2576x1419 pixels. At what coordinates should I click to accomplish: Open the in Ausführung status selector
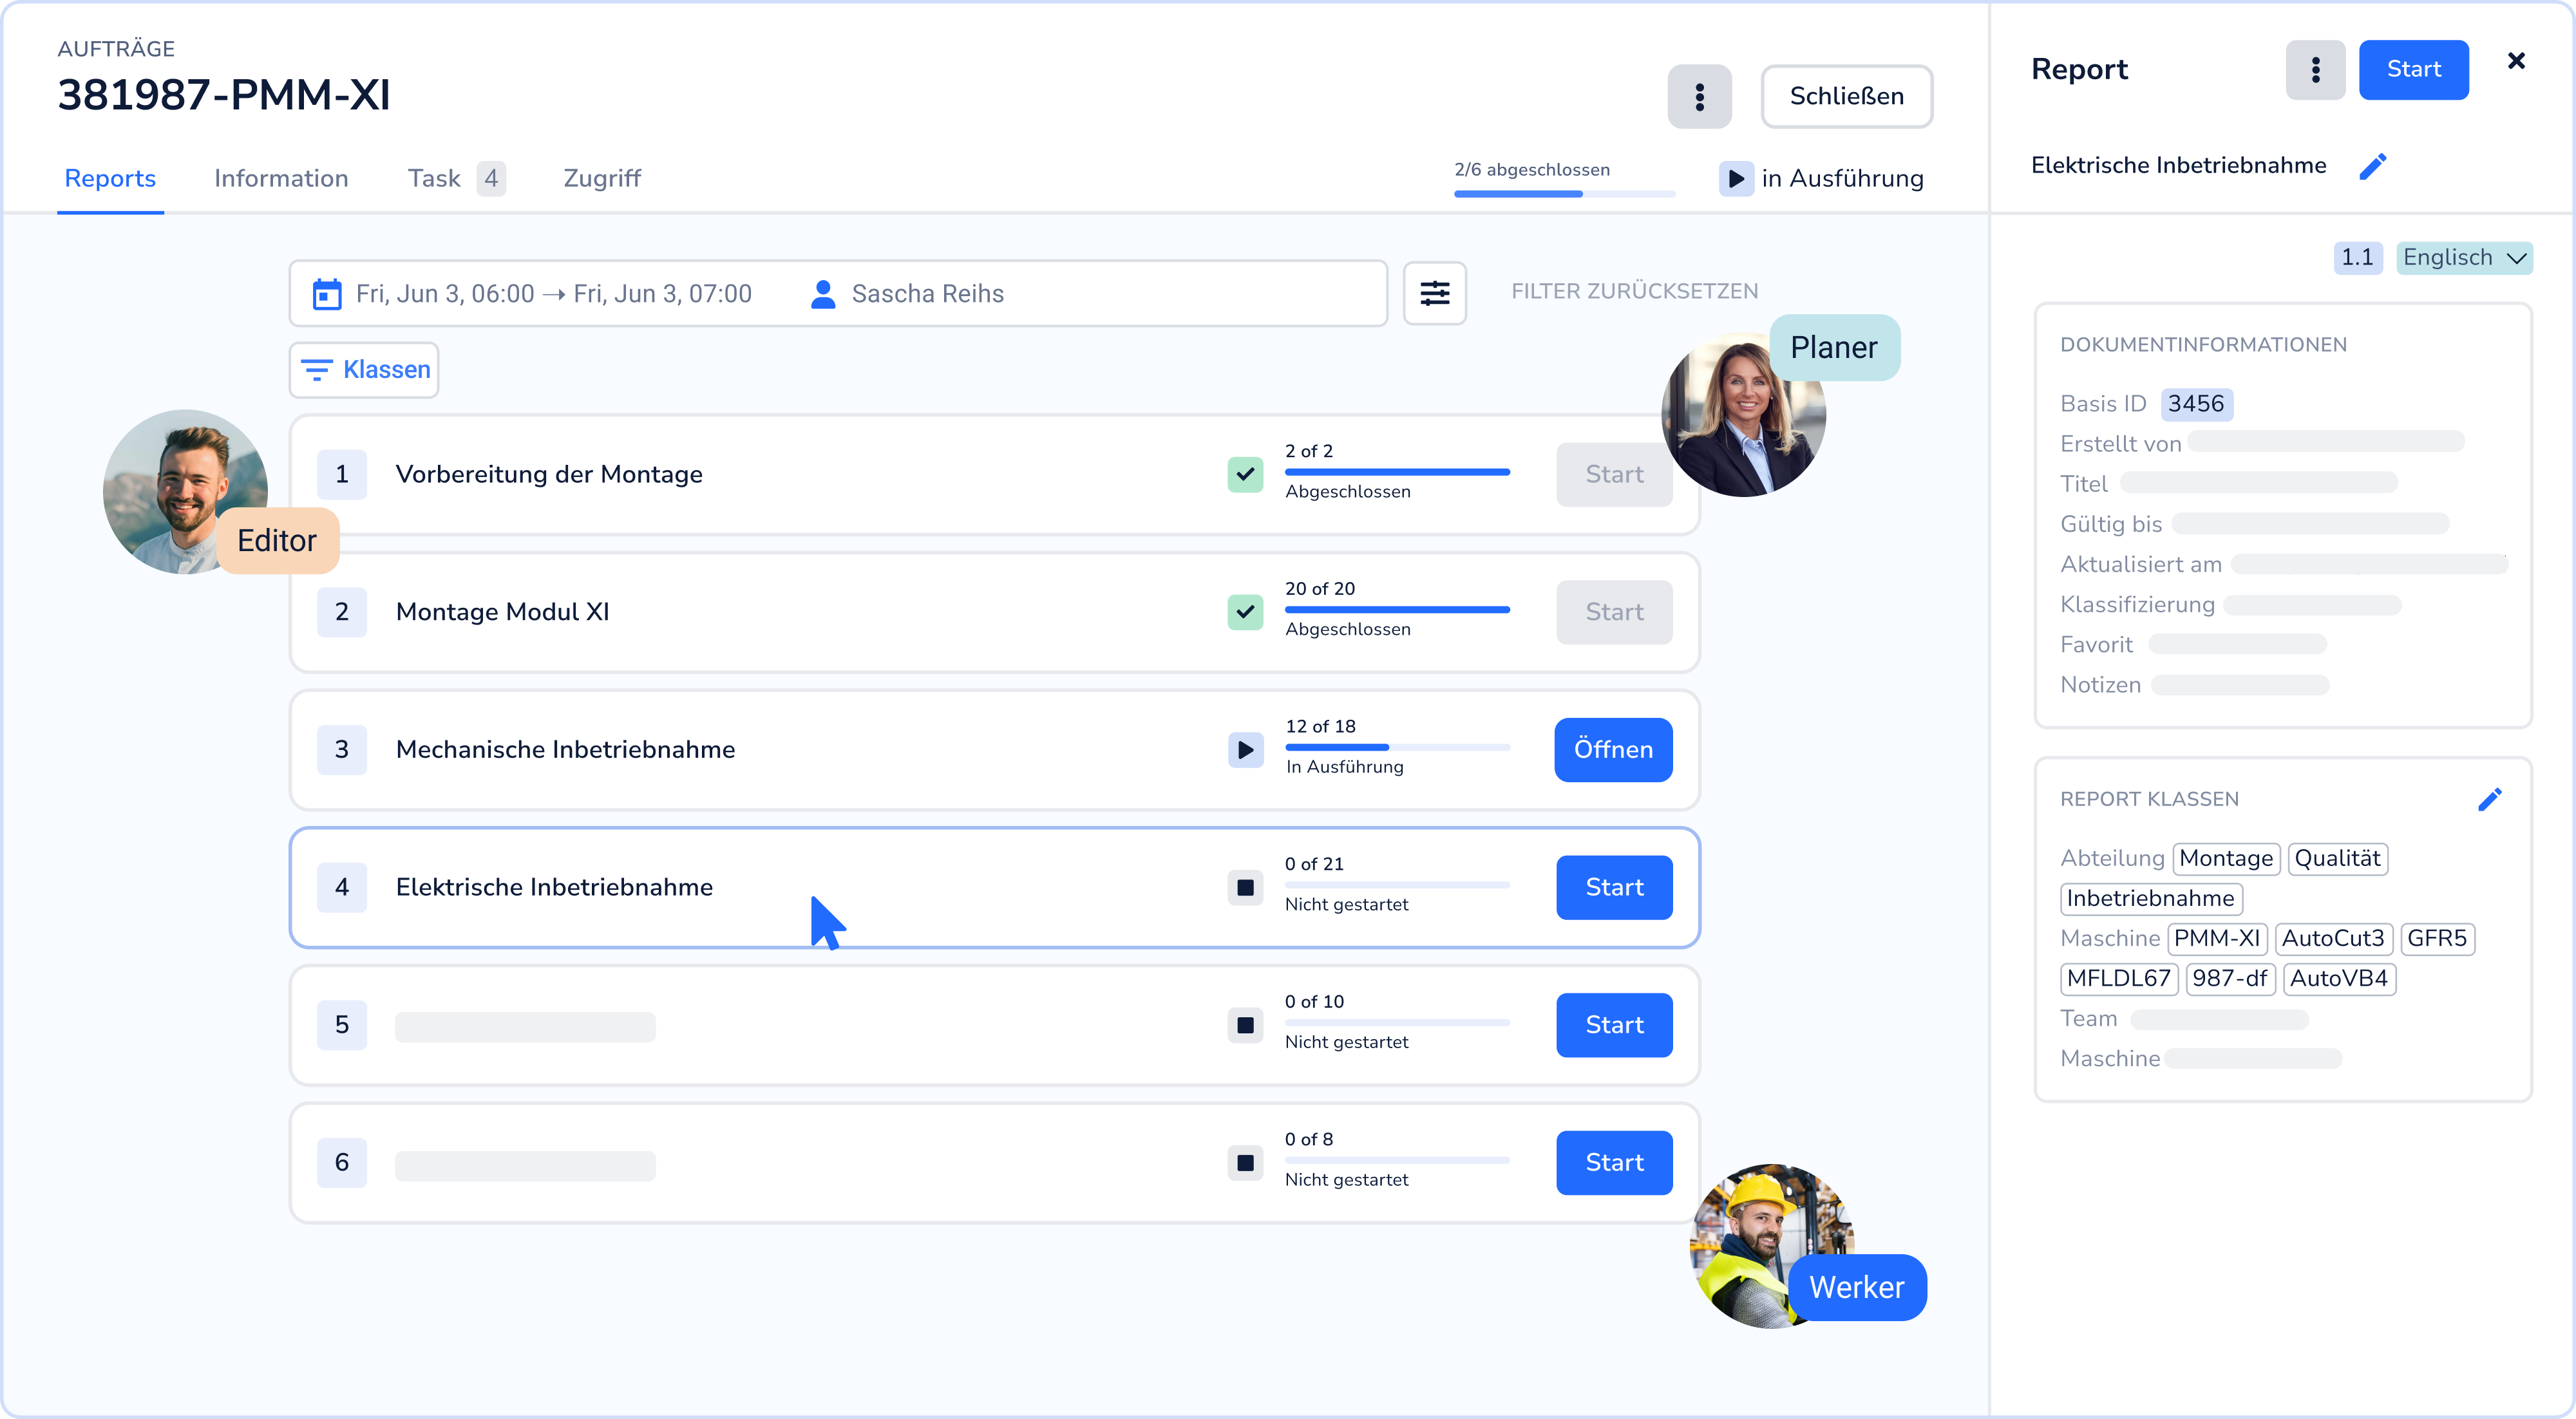pyautogui.click(x=1821, y=178)
